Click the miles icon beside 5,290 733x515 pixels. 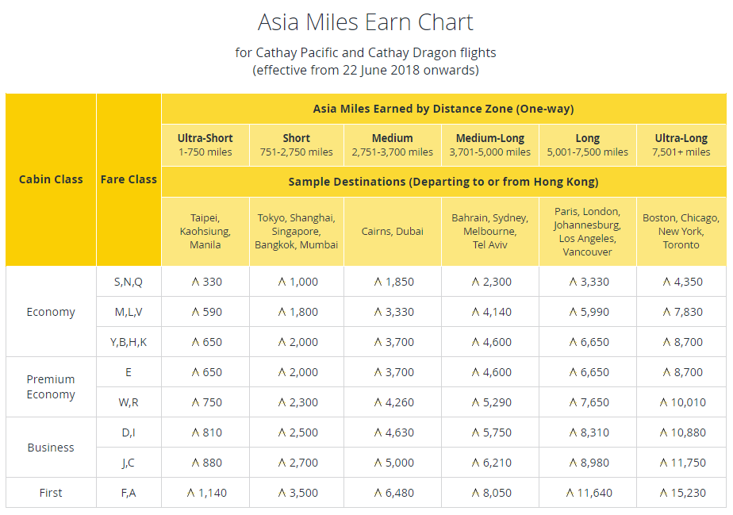[x=475, y=403]
